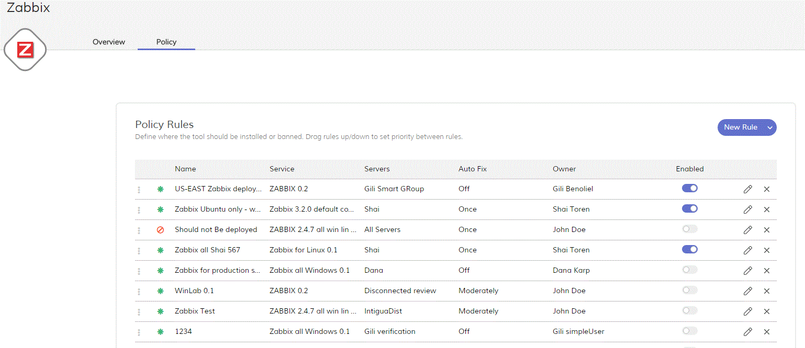Open the New Rule dropdown arrow
805x348 pixels.
pyautogui.click(x=770, y=127)
